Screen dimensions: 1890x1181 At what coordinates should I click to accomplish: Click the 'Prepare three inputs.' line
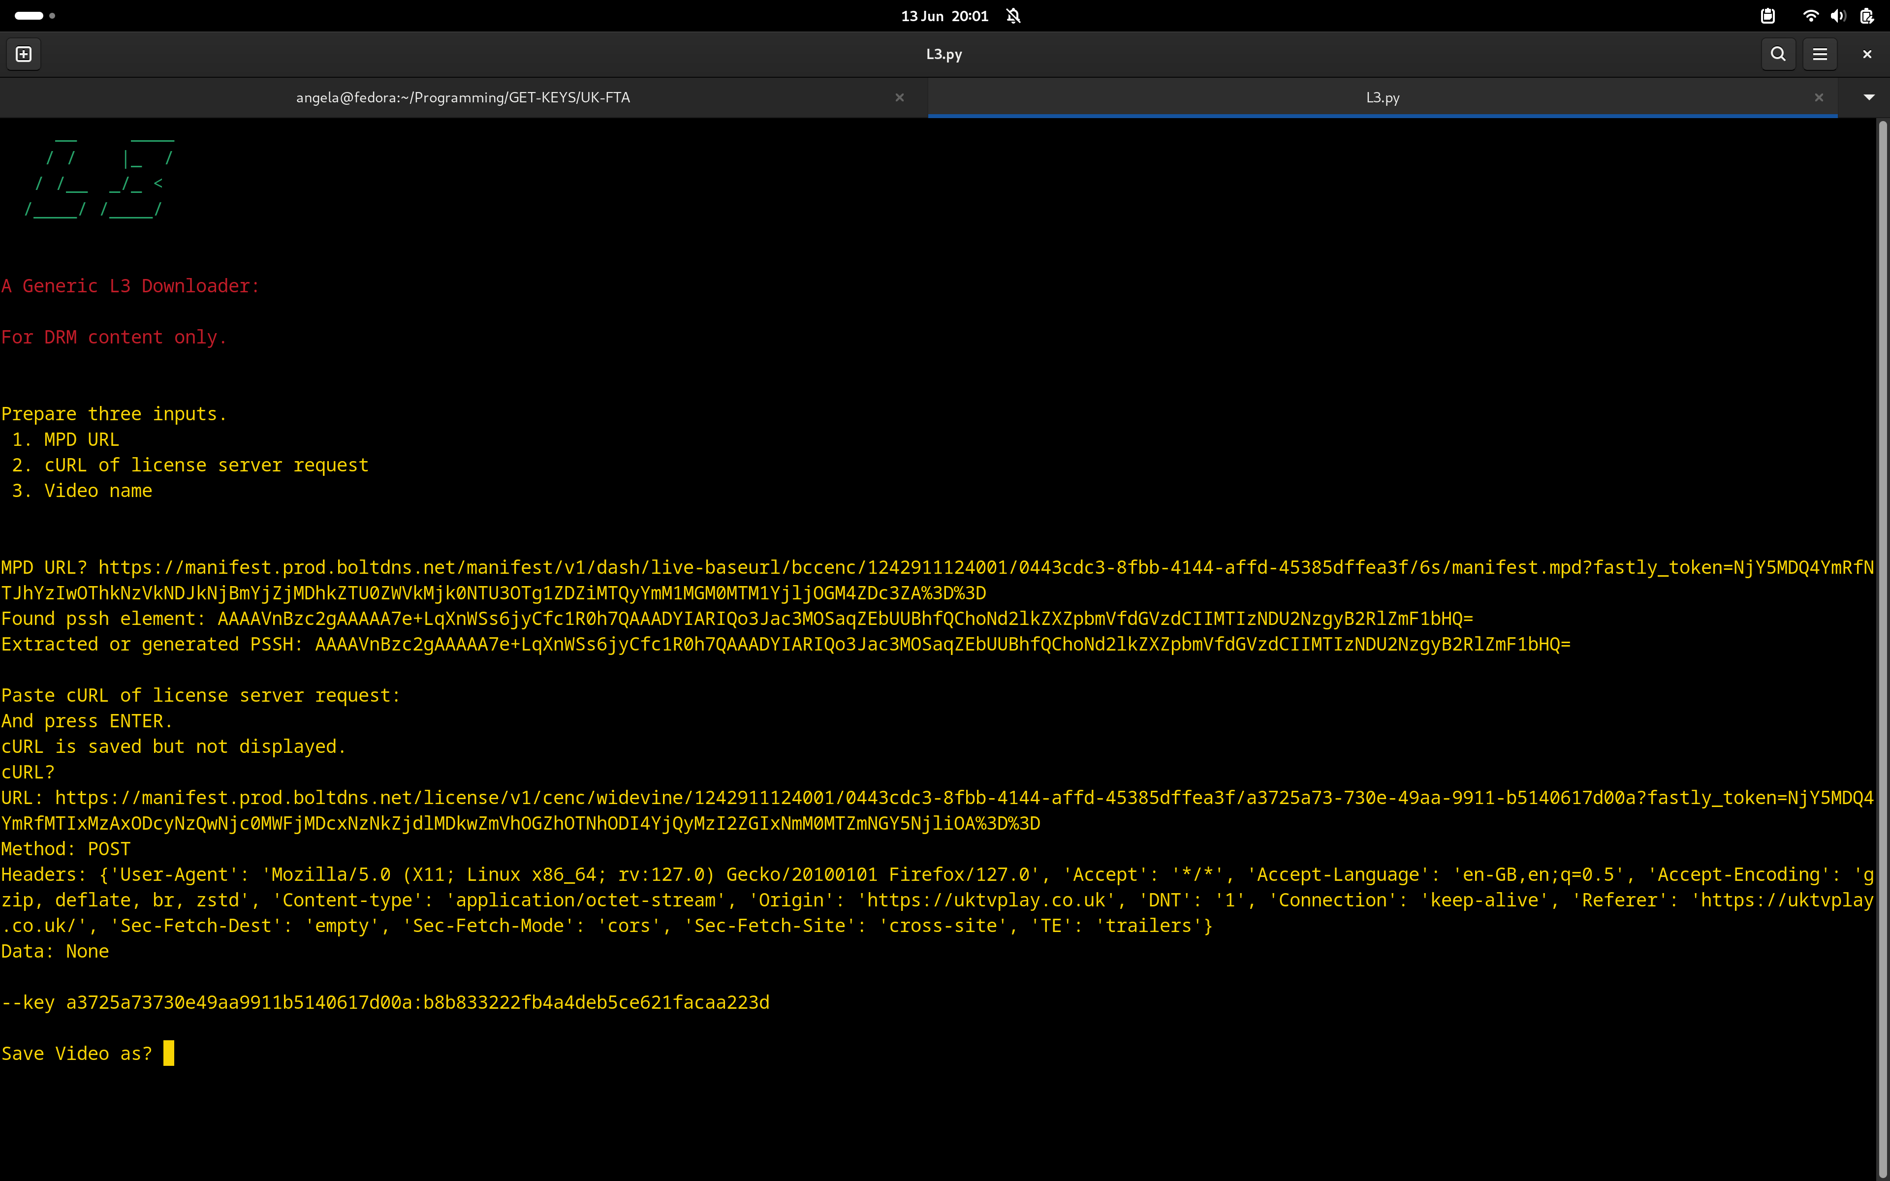[114, 414]
